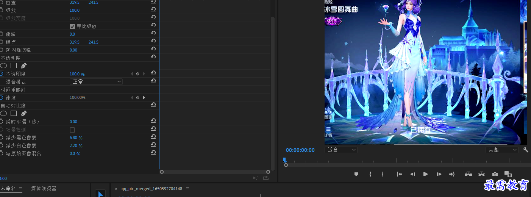This screenshot has height=197, width=531.
Task: Mark in point in program monitor
Action: point(370,174)
